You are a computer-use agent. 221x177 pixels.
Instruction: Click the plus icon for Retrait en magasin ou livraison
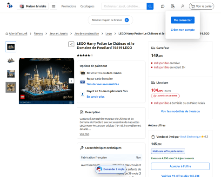pos(127,20)
